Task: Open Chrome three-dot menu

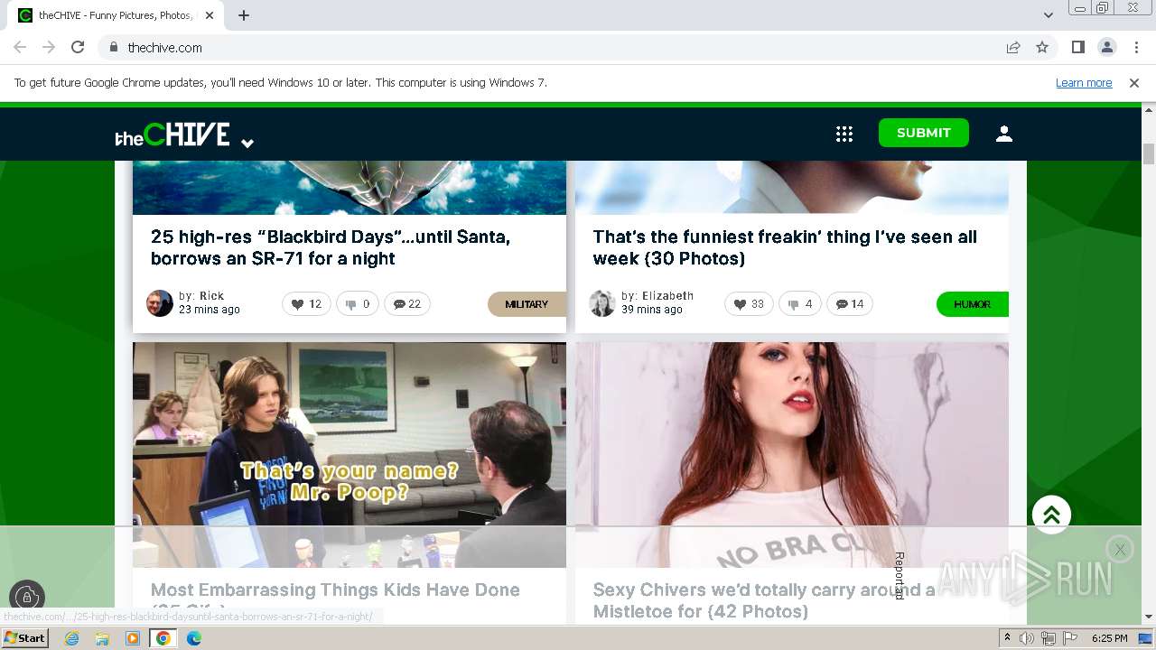Action: [x=1136, y=47]
